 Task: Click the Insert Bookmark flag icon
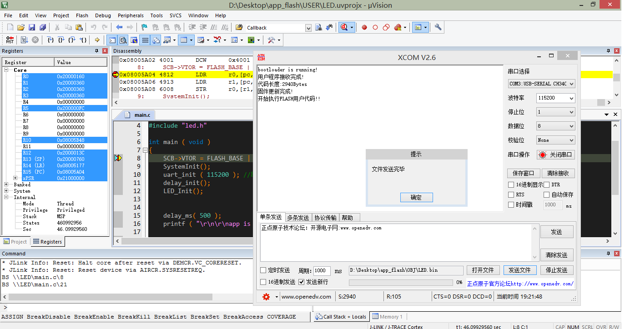144,27
